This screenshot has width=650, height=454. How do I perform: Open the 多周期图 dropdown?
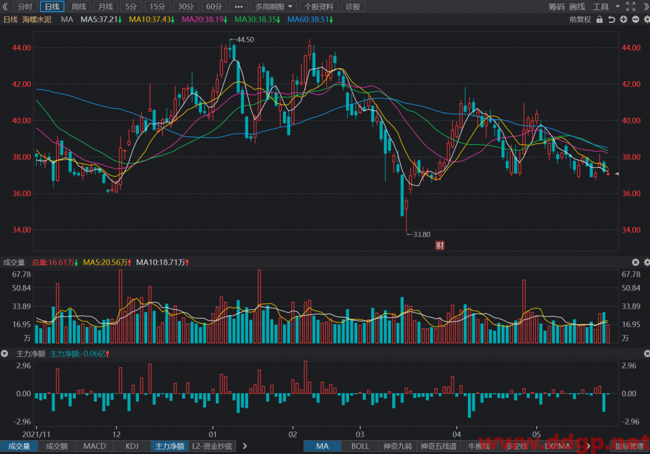pos(274,6)
